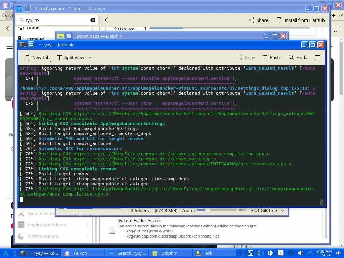Click the ryujinx search field in Discover
The image size is (344, 258).
pos(56,20)
